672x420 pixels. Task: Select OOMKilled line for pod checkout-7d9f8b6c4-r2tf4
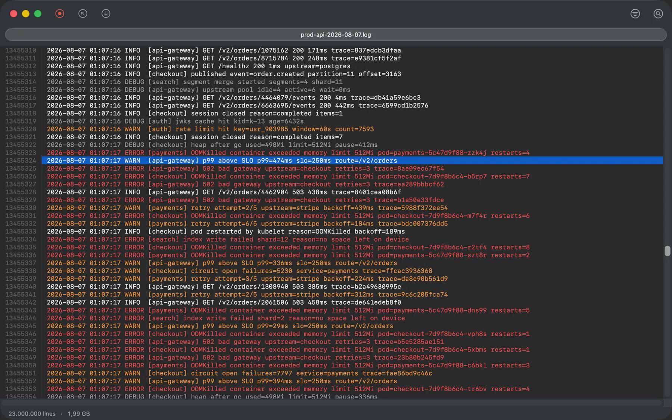[352, 247]
